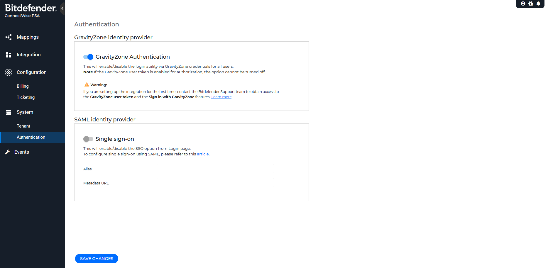
Task: Click the Metadata URL field label
Action: tap(97, 183)
